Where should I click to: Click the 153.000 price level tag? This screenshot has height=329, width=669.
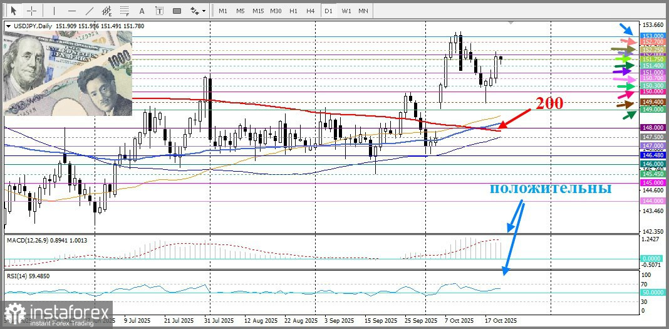[652, 36]
